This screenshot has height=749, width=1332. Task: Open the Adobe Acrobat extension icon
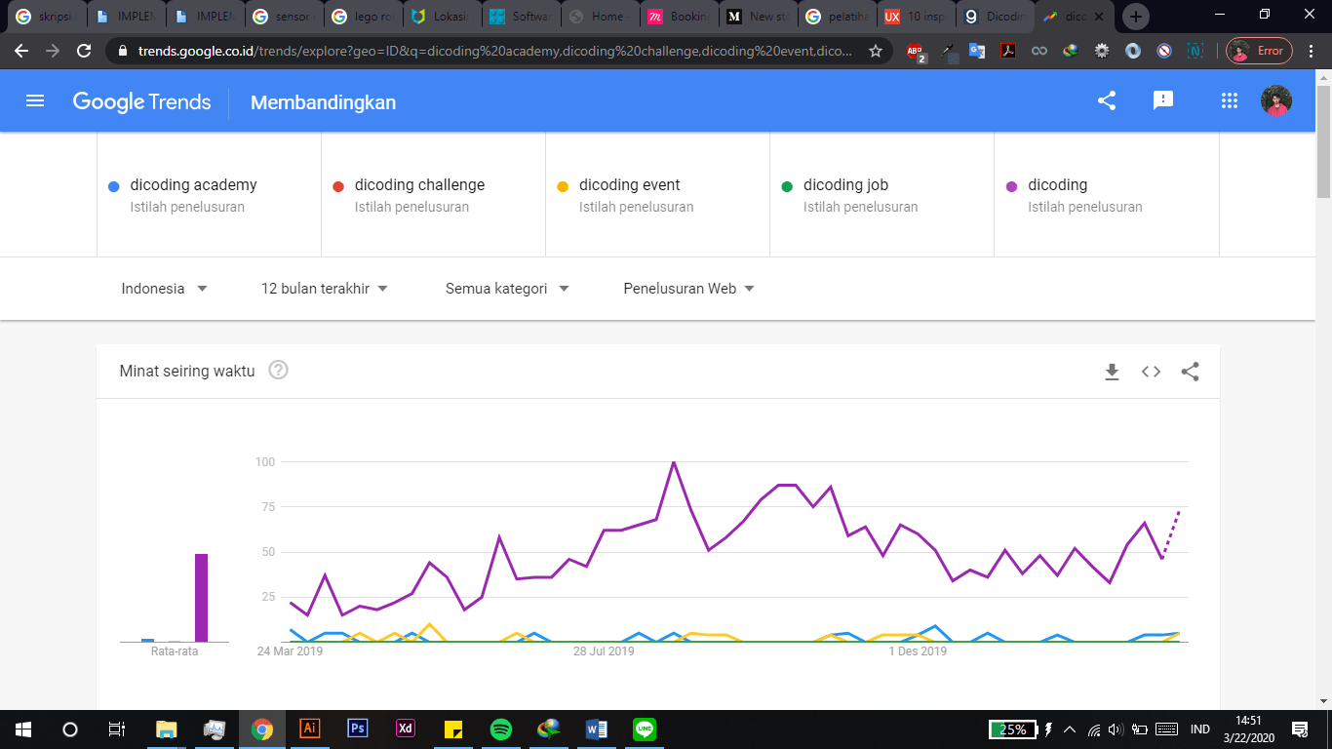(x=1008, y=51)
